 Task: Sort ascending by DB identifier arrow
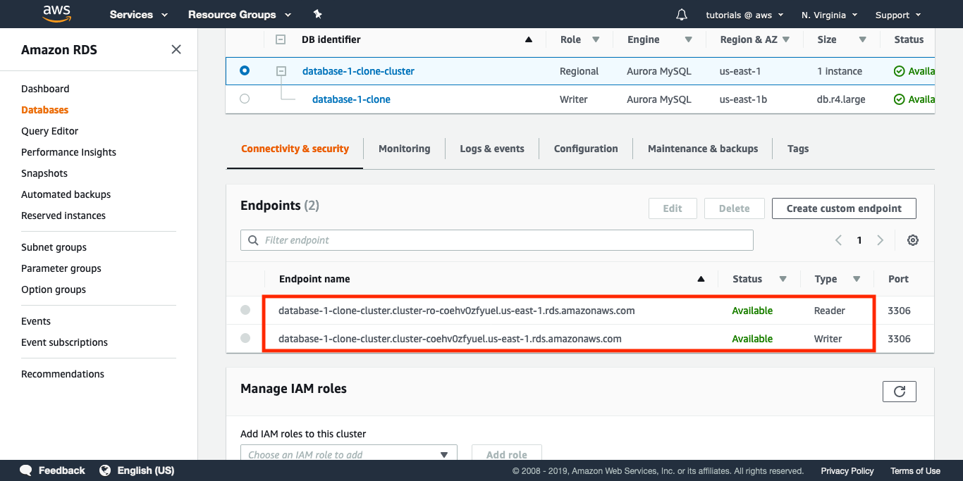[x=529, y=39]
